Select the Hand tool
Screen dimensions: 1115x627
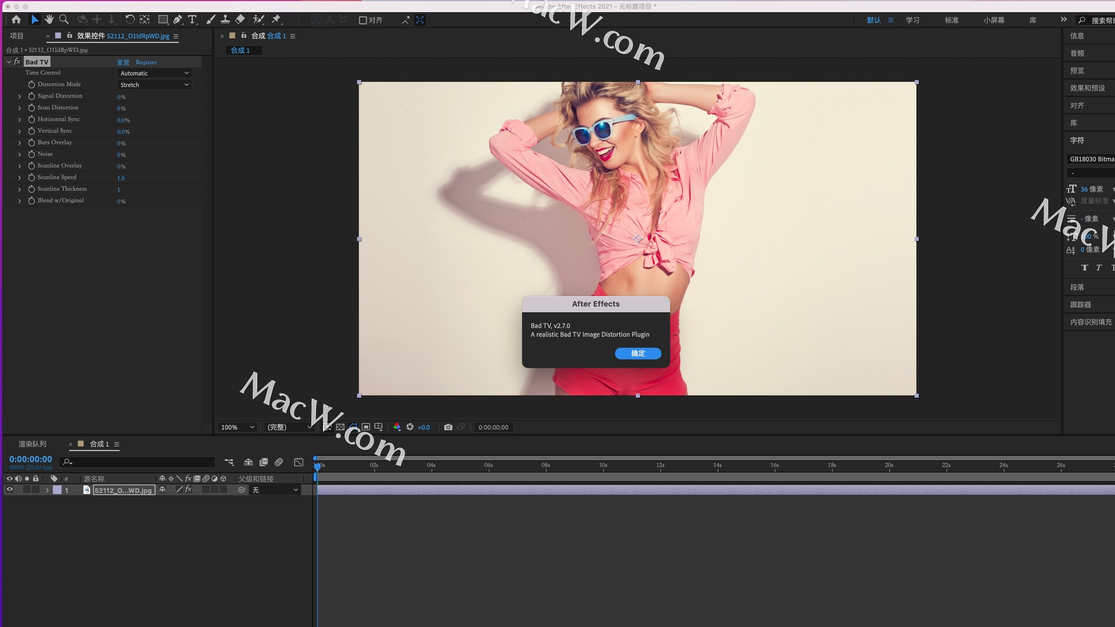49,20
